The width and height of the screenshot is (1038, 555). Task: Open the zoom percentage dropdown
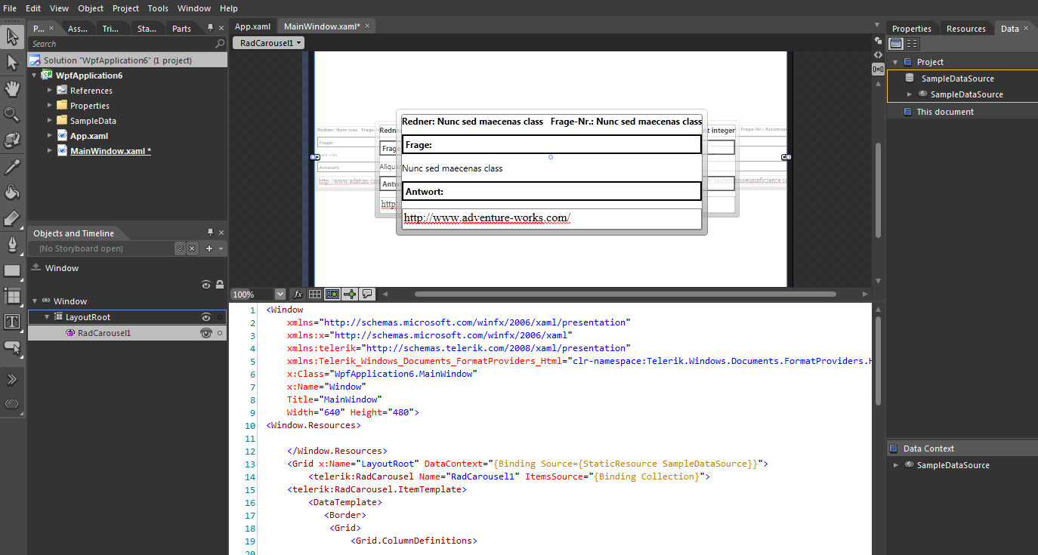click(x=280, y=294)
